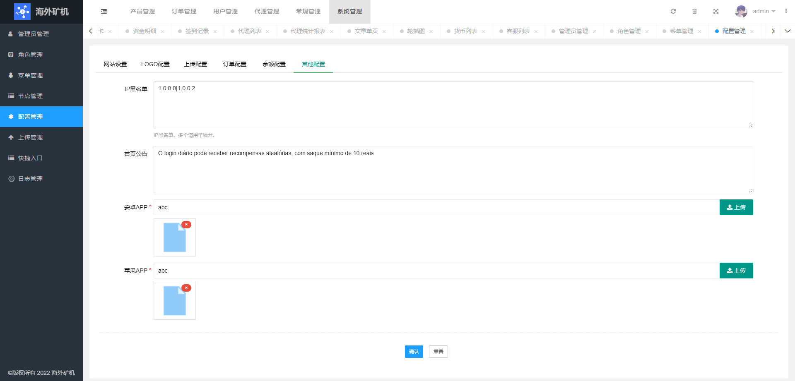Click the sidebar collapse menu icon
Viewport: 795px width, 381px height.
pos(104,12)
